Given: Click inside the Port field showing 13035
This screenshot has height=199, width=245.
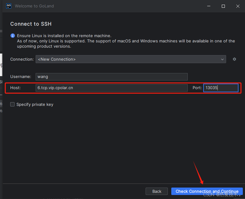Looking at the screenshot, I should (x=221, y=88).
